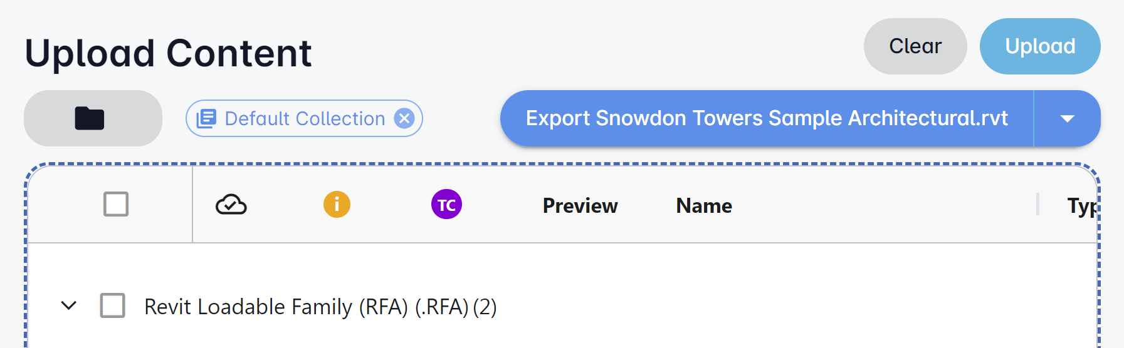Open the folder browse button
Image resolution: width=1124 pixels, height=348 pixels.
93,118
